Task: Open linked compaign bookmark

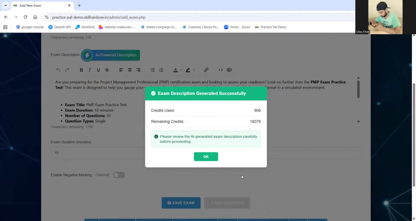Action: point(158,27)
